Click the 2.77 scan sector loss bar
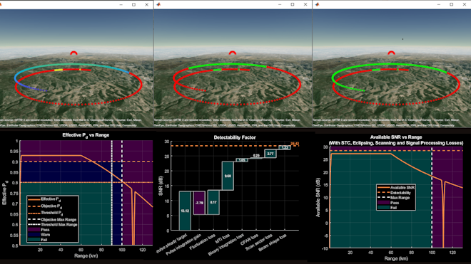This screenshot has height=264, width=471. [270, 154]
